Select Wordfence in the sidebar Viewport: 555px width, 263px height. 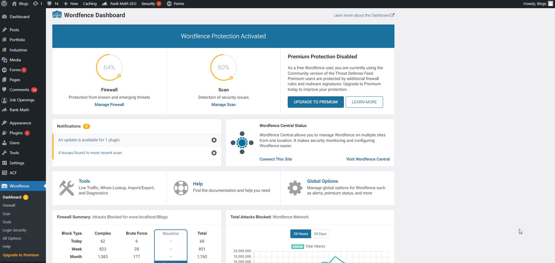click(23, 186)
